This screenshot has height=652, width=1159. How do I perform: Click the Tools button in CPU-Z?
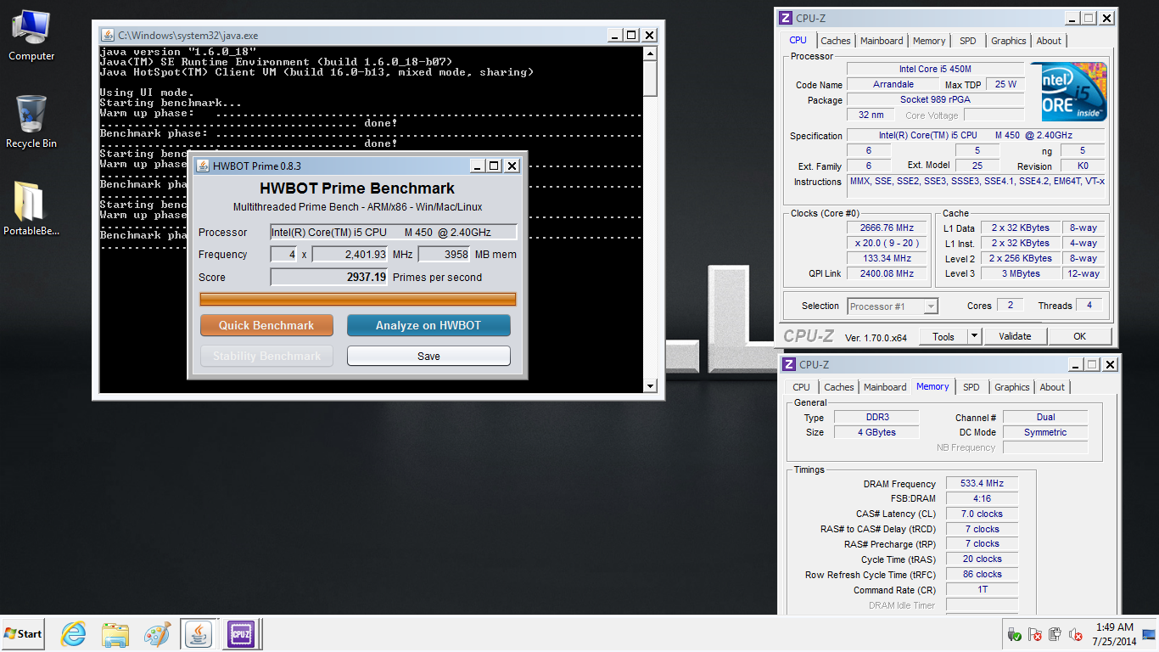pos(943,336)
